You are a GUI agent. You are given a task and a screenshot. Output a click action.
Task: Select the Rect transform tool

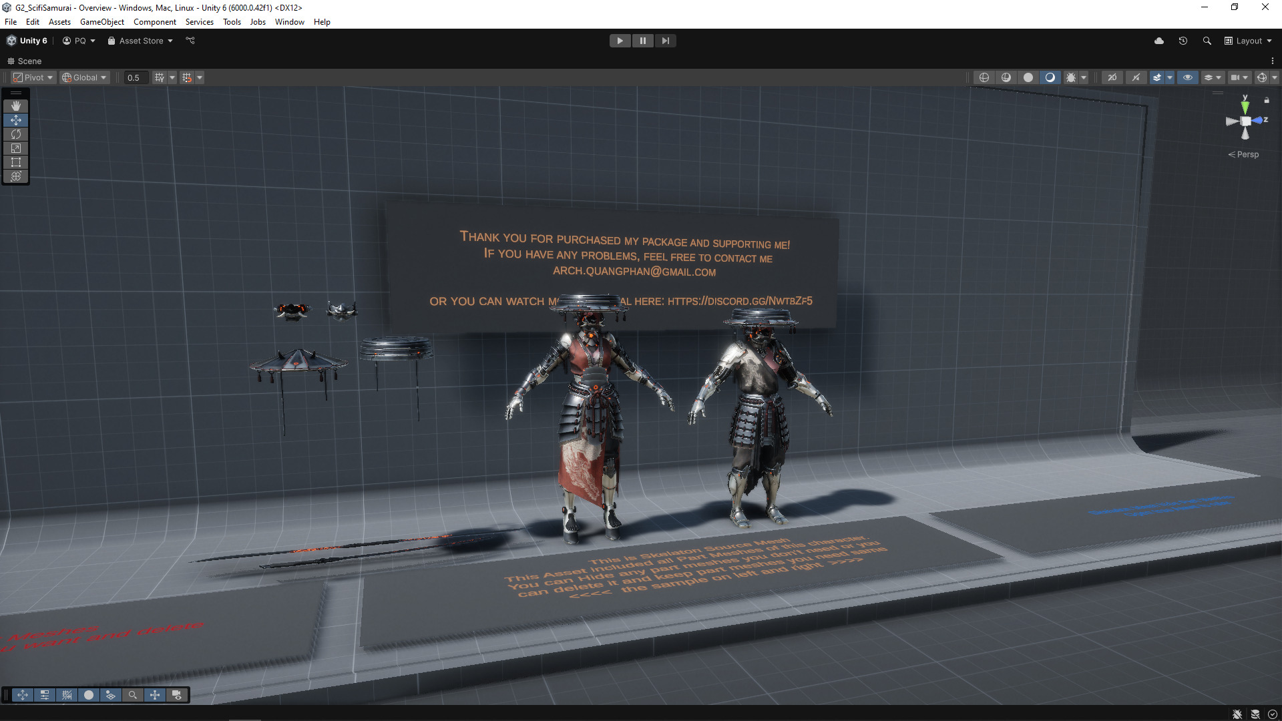coord(16,162)
